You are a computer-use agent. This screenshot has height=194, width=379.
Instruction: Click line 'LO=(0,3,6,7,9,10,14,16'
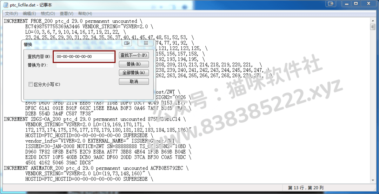pyautogui.click(x=76, y=32)
